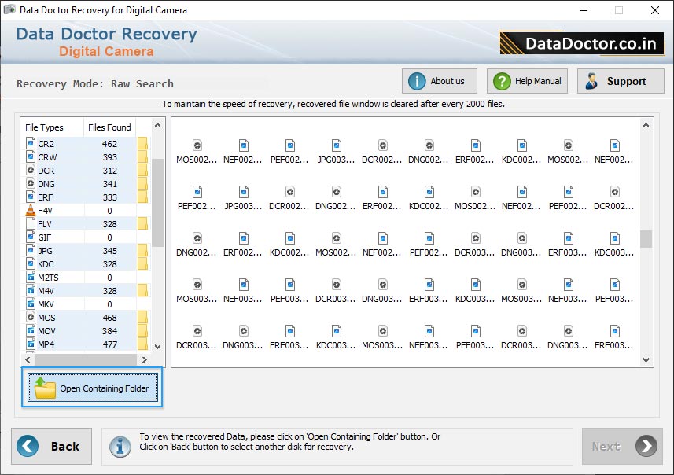The height and width of the screenshot is (475, 674).
Task: Select the MP4 video file type icon
Action: 31,344
